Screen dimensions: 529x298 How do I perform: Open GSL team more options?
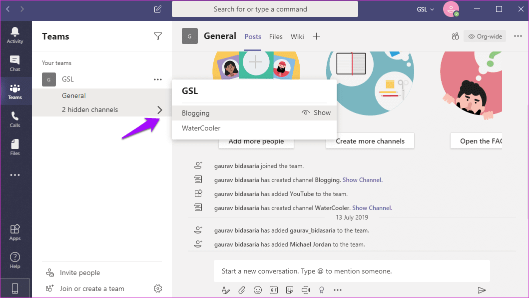[157, 79]
